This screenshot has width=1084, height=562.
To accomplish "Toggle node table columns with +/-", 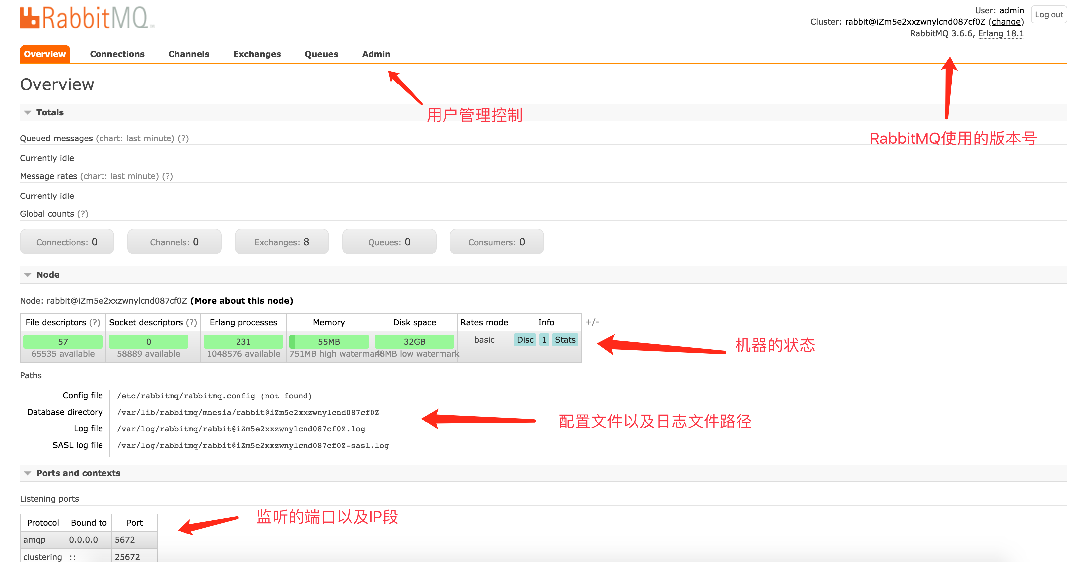I will tap(592, 322).
